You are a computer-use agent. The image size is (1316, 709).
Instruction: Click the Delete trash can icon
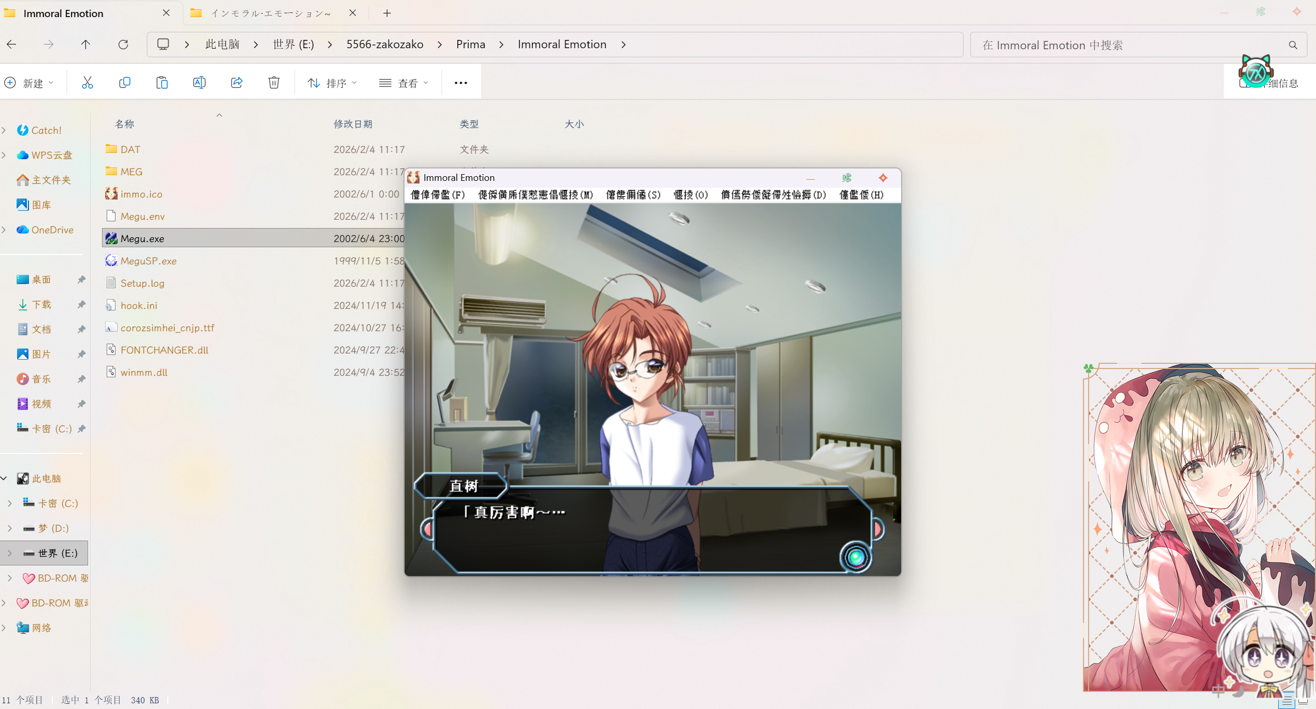tap(274, 83)
